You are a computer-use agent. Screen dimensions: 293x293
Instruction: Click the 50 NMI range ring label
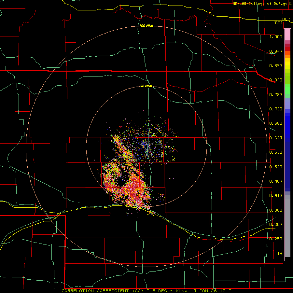146,86
